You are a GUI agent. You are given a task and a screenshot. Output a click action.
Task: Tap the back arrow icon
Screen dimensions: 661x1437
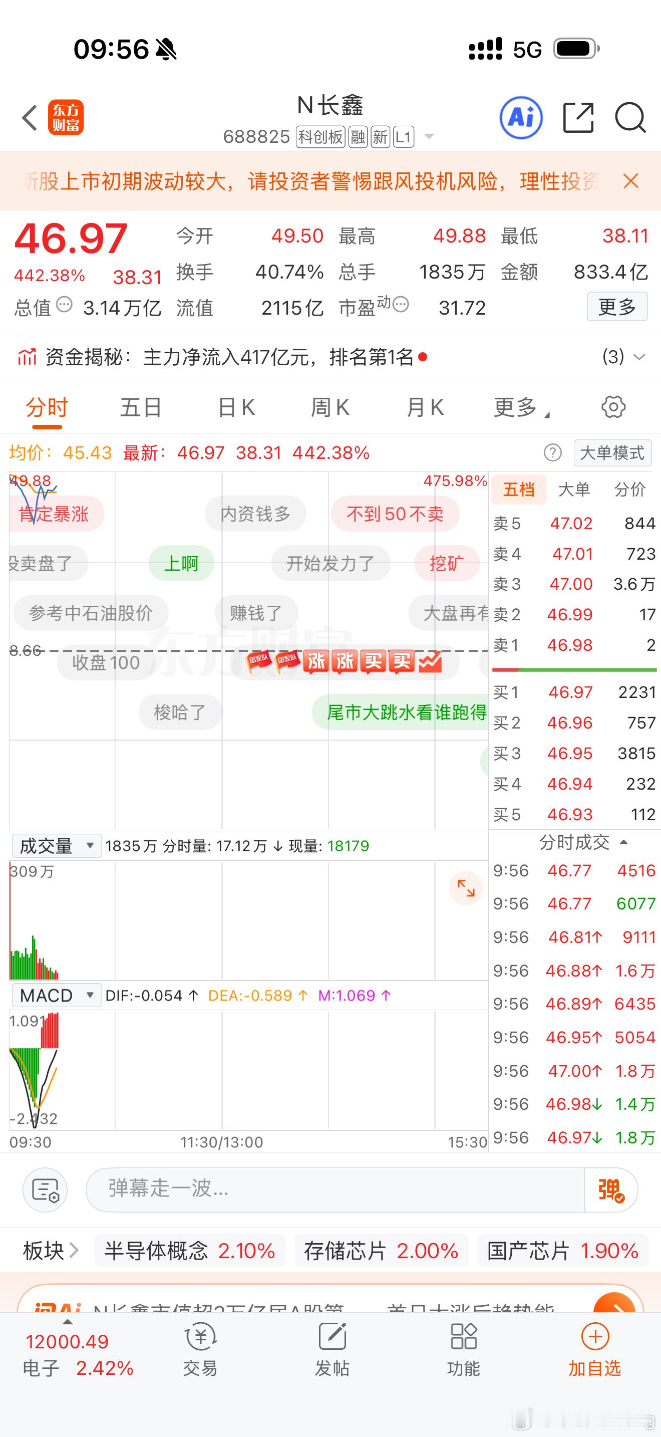coord(30,118)
